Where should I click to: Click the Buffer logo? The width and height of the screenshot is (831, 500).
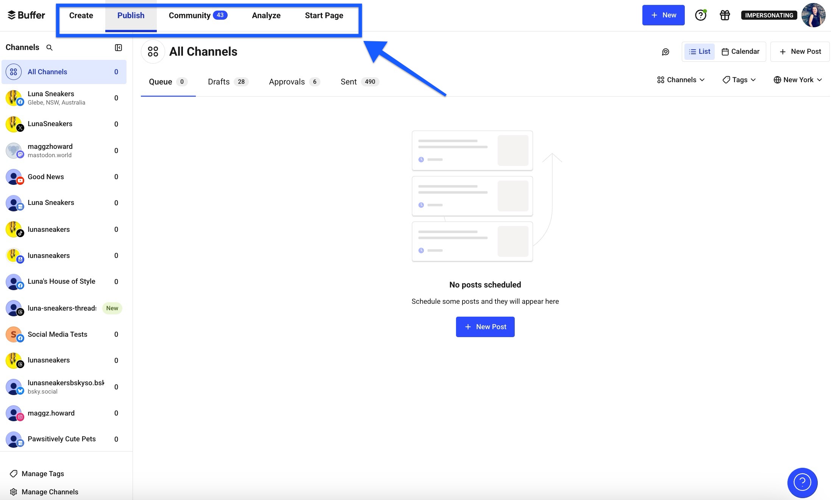click(x=25, y=15)
